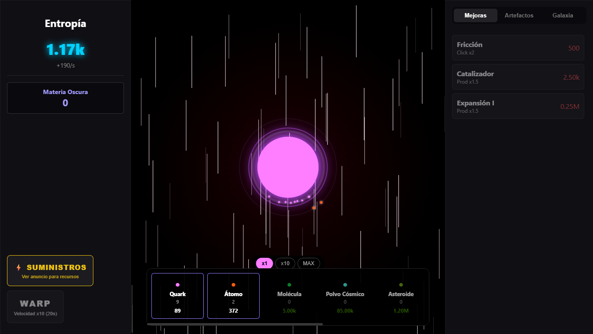Click the glowing pink entropy orb

point(288,167)
